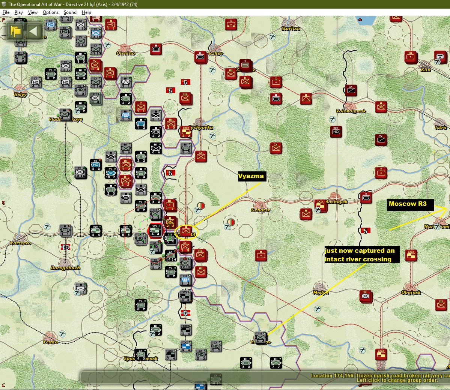Click the Olenino city label
Screen dimensions: 450x390
tap(126, 53)
